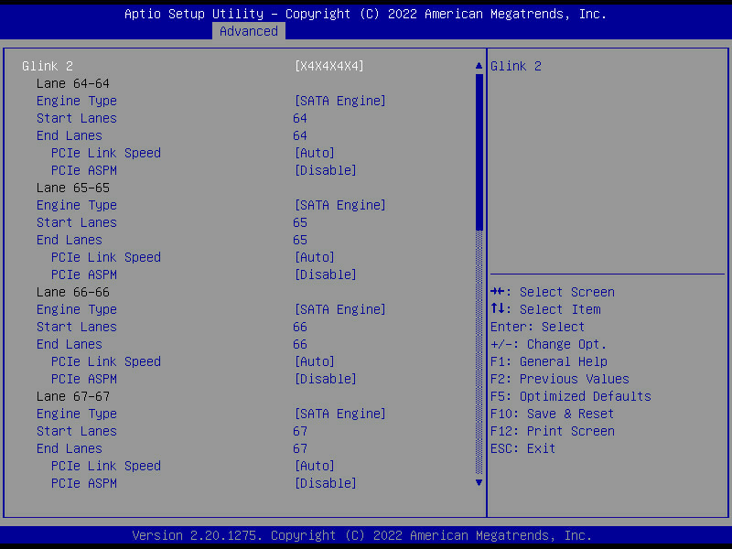
Task: Select Lane 66-66 PCIe Link Speed label
Action: pyautogui.click(x=105, y=361)
